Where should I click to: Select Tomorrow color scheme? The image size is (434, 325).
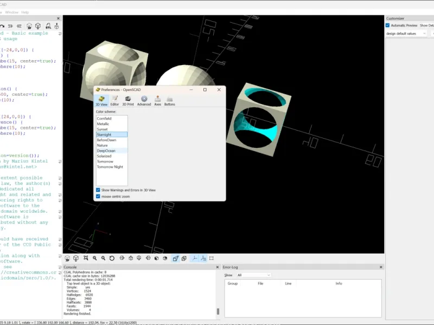(x=112, y=161)
